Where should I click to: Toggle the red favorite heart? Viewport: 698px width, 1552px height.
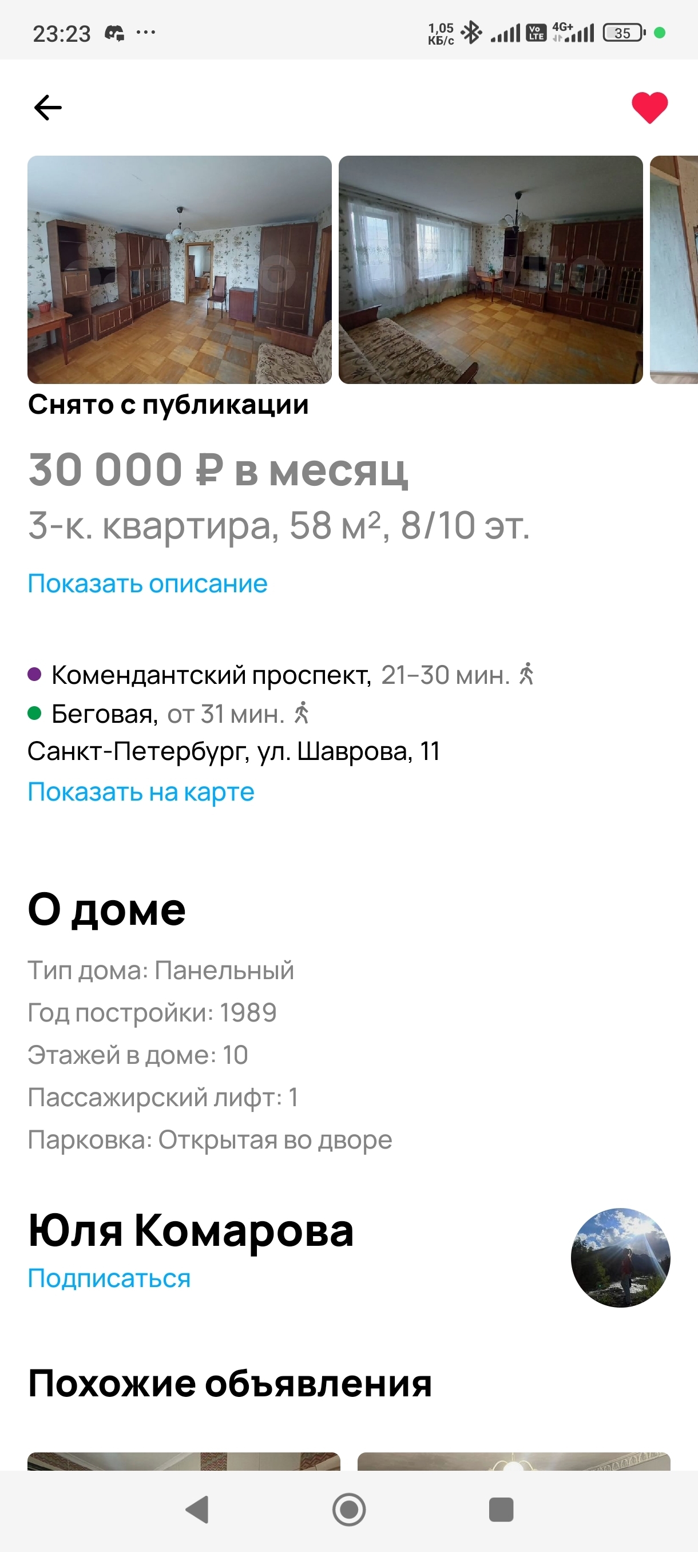click(x=649, y=108)
